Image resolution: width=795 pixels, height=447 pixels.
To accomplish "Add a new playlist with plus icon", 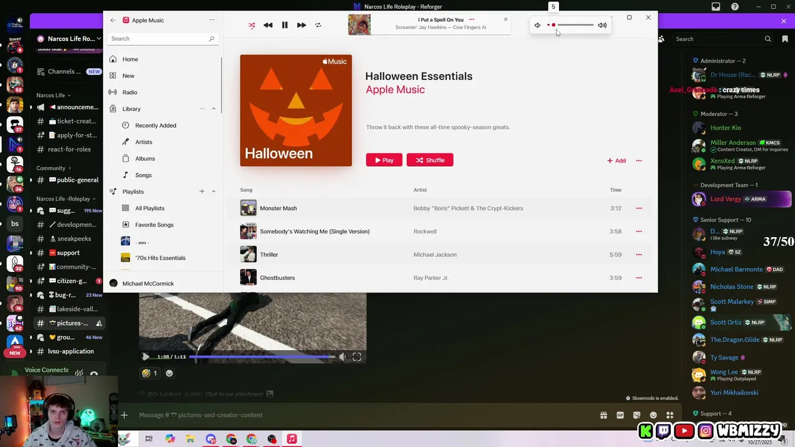I will click(202, 191).
